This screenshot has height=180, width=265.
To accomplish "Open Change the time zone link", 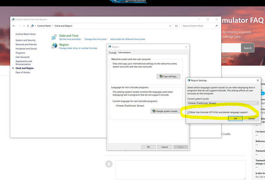I will pyautogui.click(x=96, y=39).
